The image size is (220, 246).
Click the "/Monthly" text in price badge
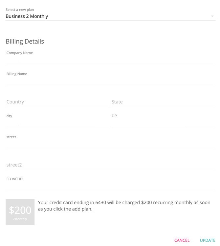click(20, 219)
